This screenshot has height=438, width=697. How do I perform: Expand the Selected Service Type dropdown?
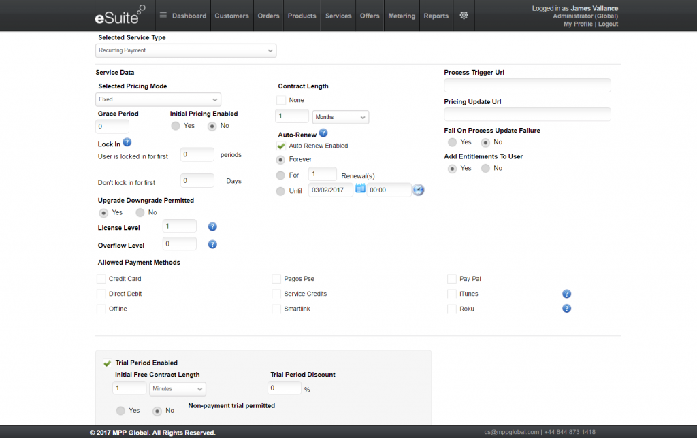(x=186, y=50)
